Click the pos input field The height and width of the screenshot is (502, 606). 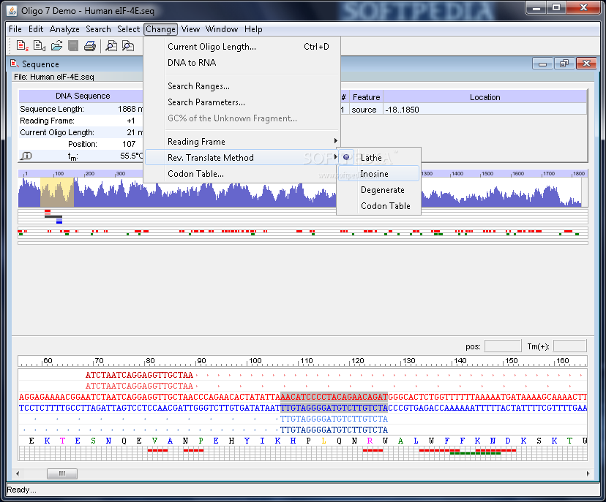pyautogui.click(x=502, y=346)
